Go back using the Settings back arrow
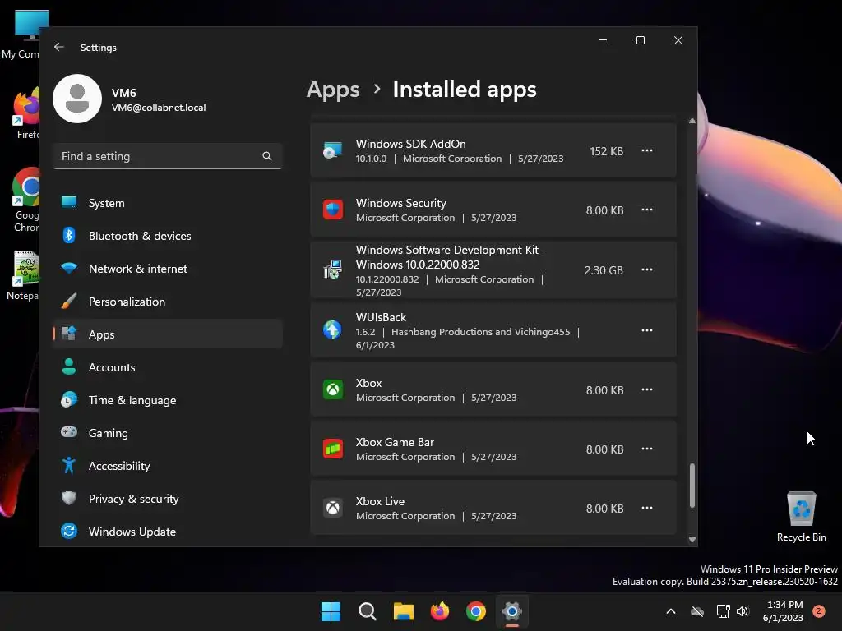Viewport: 842px width, 631px height. pos(59,47)
